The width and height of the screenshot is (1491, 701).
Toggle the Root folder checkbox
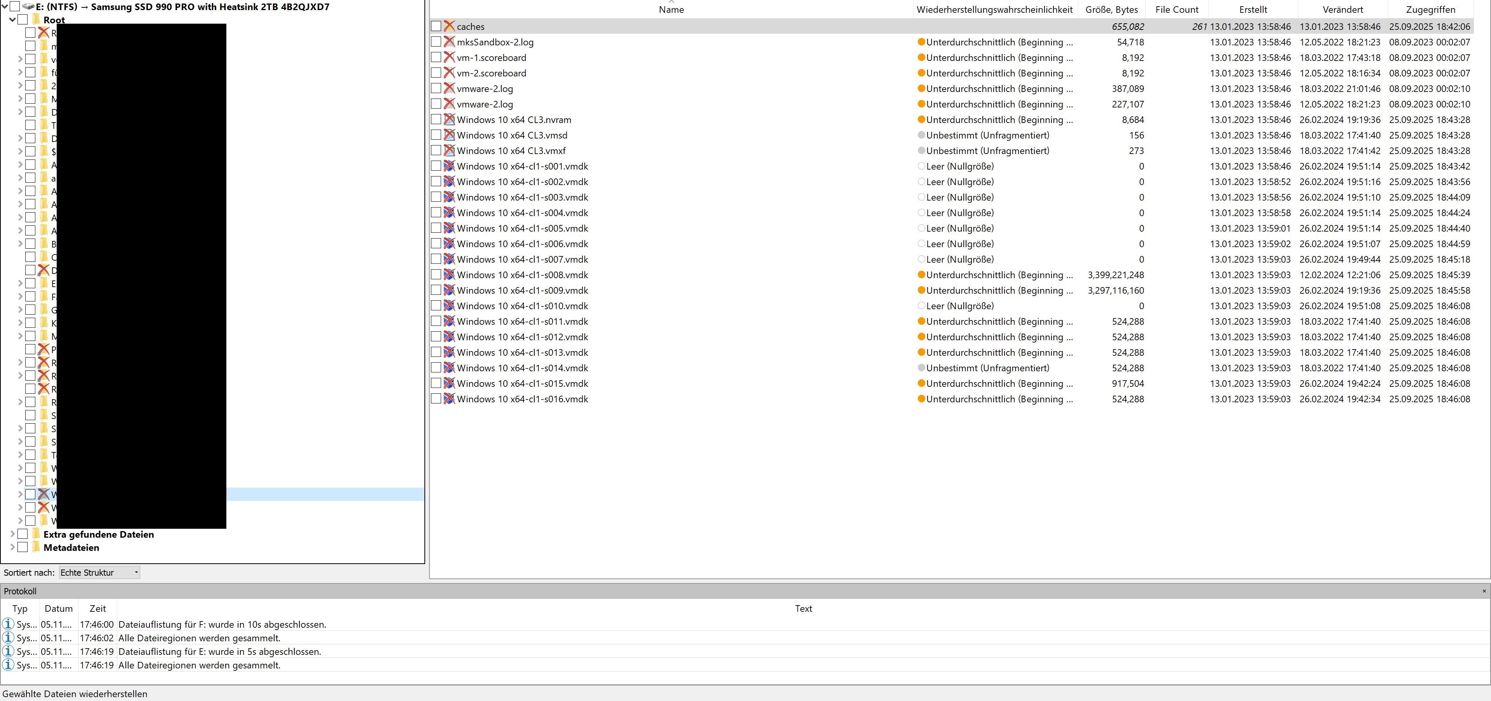(x=23, y=20)
